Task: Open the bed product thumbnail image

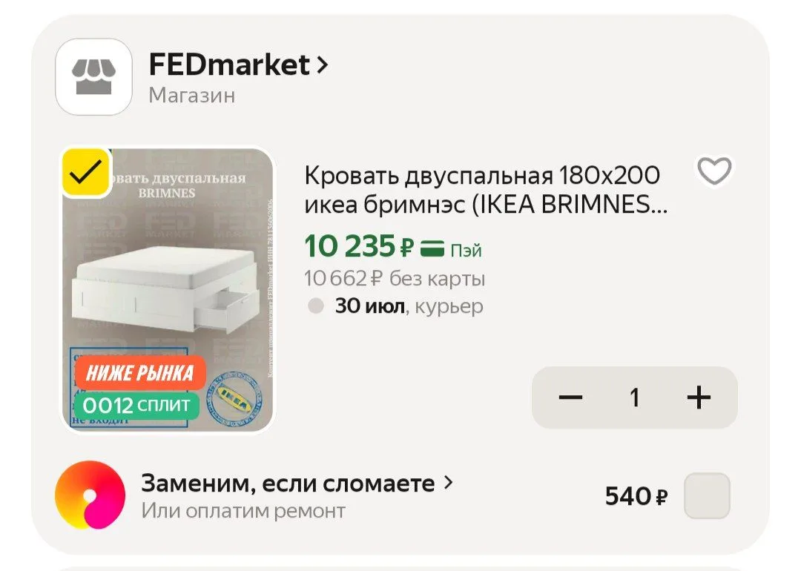Action: [168, 290]
